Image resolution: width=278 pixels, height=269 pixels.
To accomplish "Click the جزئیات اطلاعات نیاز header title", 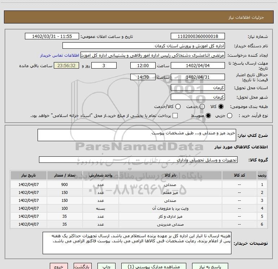I will [x=246, y=17].
